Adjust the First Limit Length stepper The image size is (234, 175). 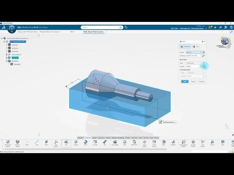click(x=200, y=66)
